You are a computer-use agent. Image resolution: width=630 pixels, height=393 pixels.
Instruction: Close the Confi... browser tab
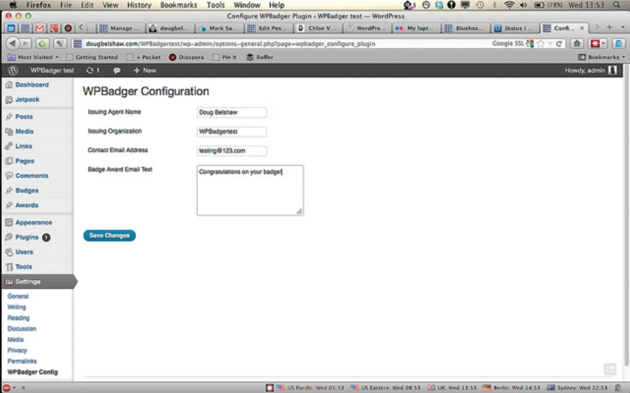coord(582,28)
